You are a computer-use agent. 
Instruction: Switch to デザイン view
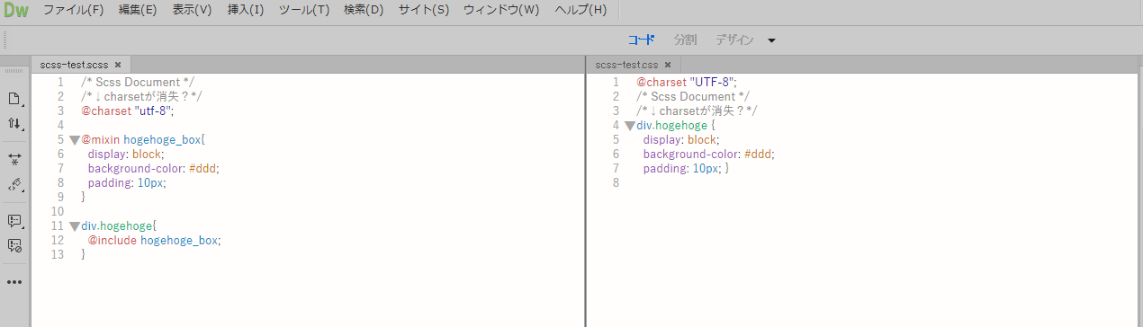[734, 40]
